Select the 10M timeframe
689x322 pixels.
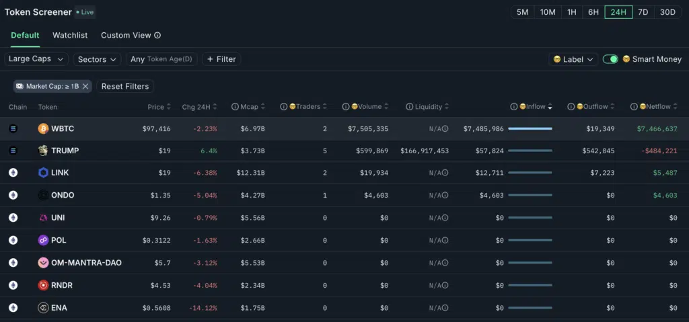coord(548,12)
